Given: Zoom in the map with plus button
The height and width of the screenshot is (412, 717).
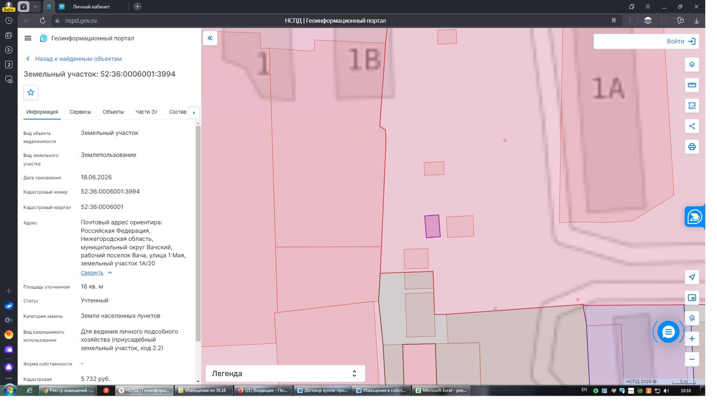Looking at the screenshot, I should (x=692, y=339).
